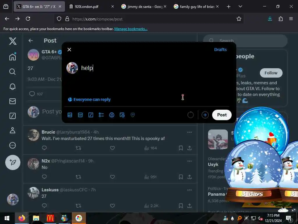Open More options in X sidebar

point(13,145)
